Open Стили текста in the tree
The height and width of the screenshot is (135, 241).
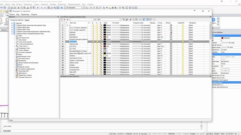pyautogui.click(x=23, y=46)
